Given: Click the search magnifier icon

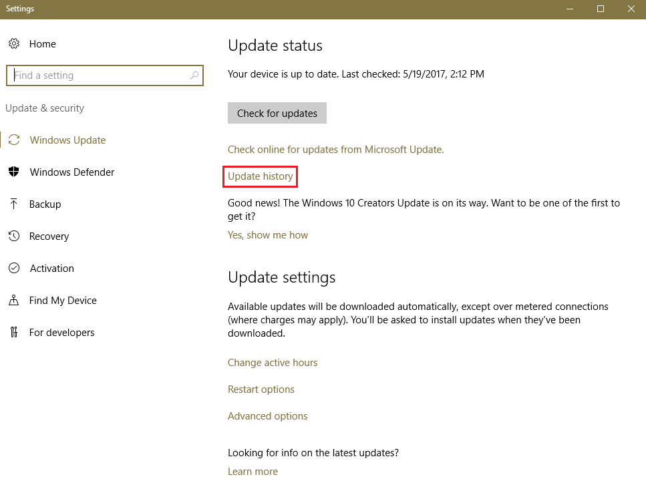Looking at the screenshot, I should 194,75.
